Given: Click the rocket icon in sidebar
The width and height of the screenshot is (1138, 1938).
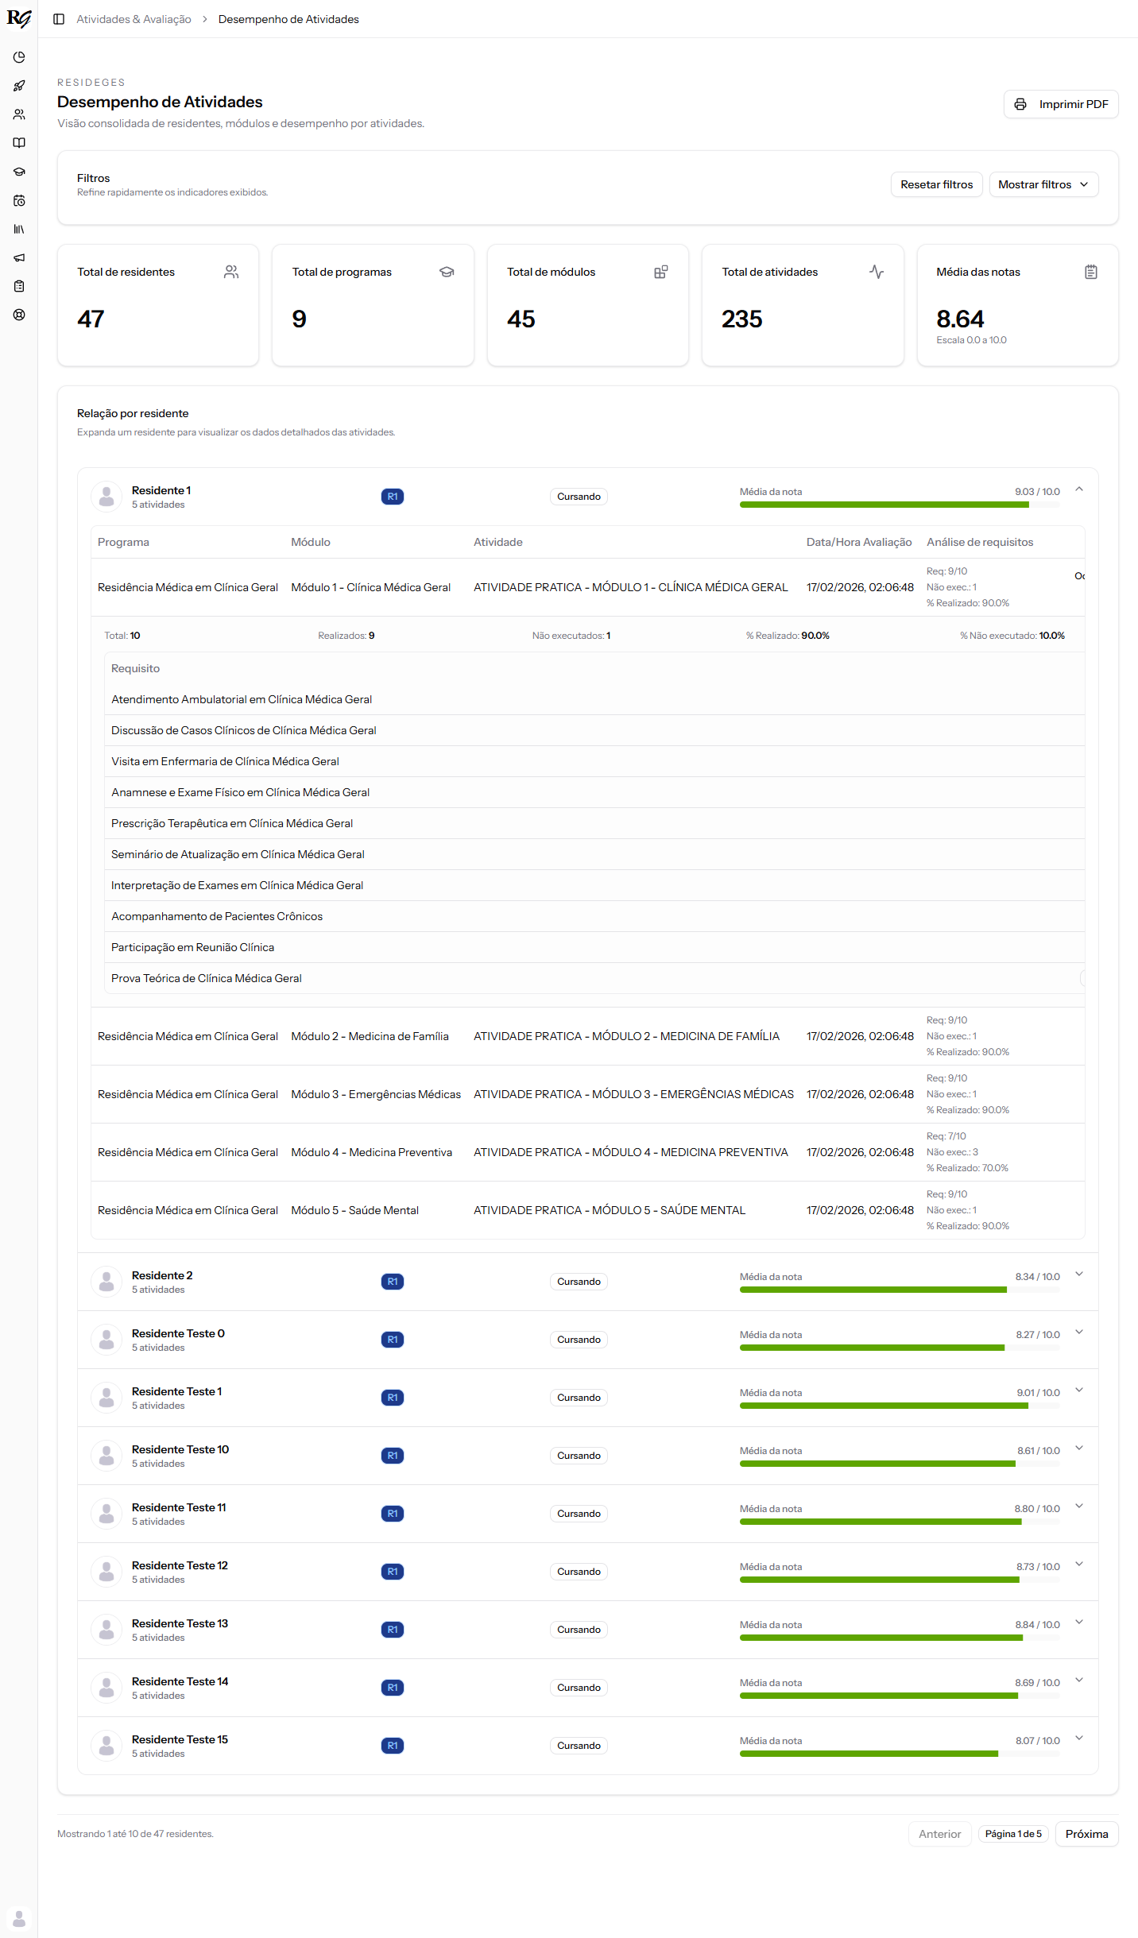Looking at the screenshot, I should (19, 86).
